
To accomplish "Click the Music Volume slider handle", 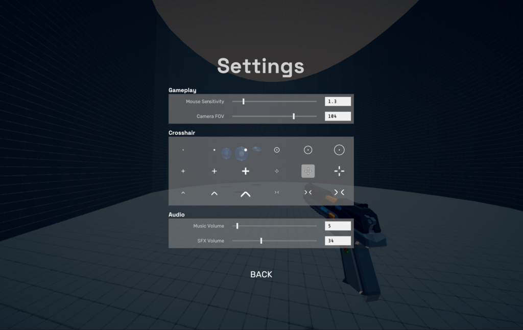I will (x=237, y=226).
